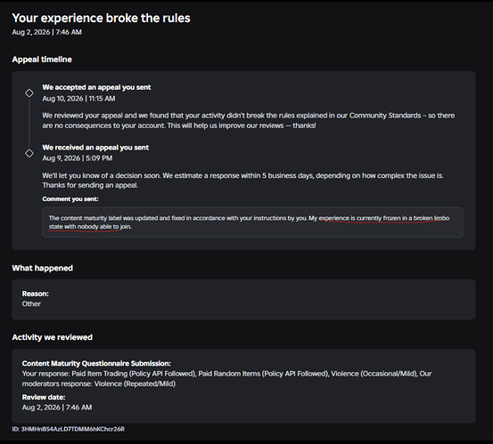Click the diamond marker for received appeal

(x=29, y=153)
